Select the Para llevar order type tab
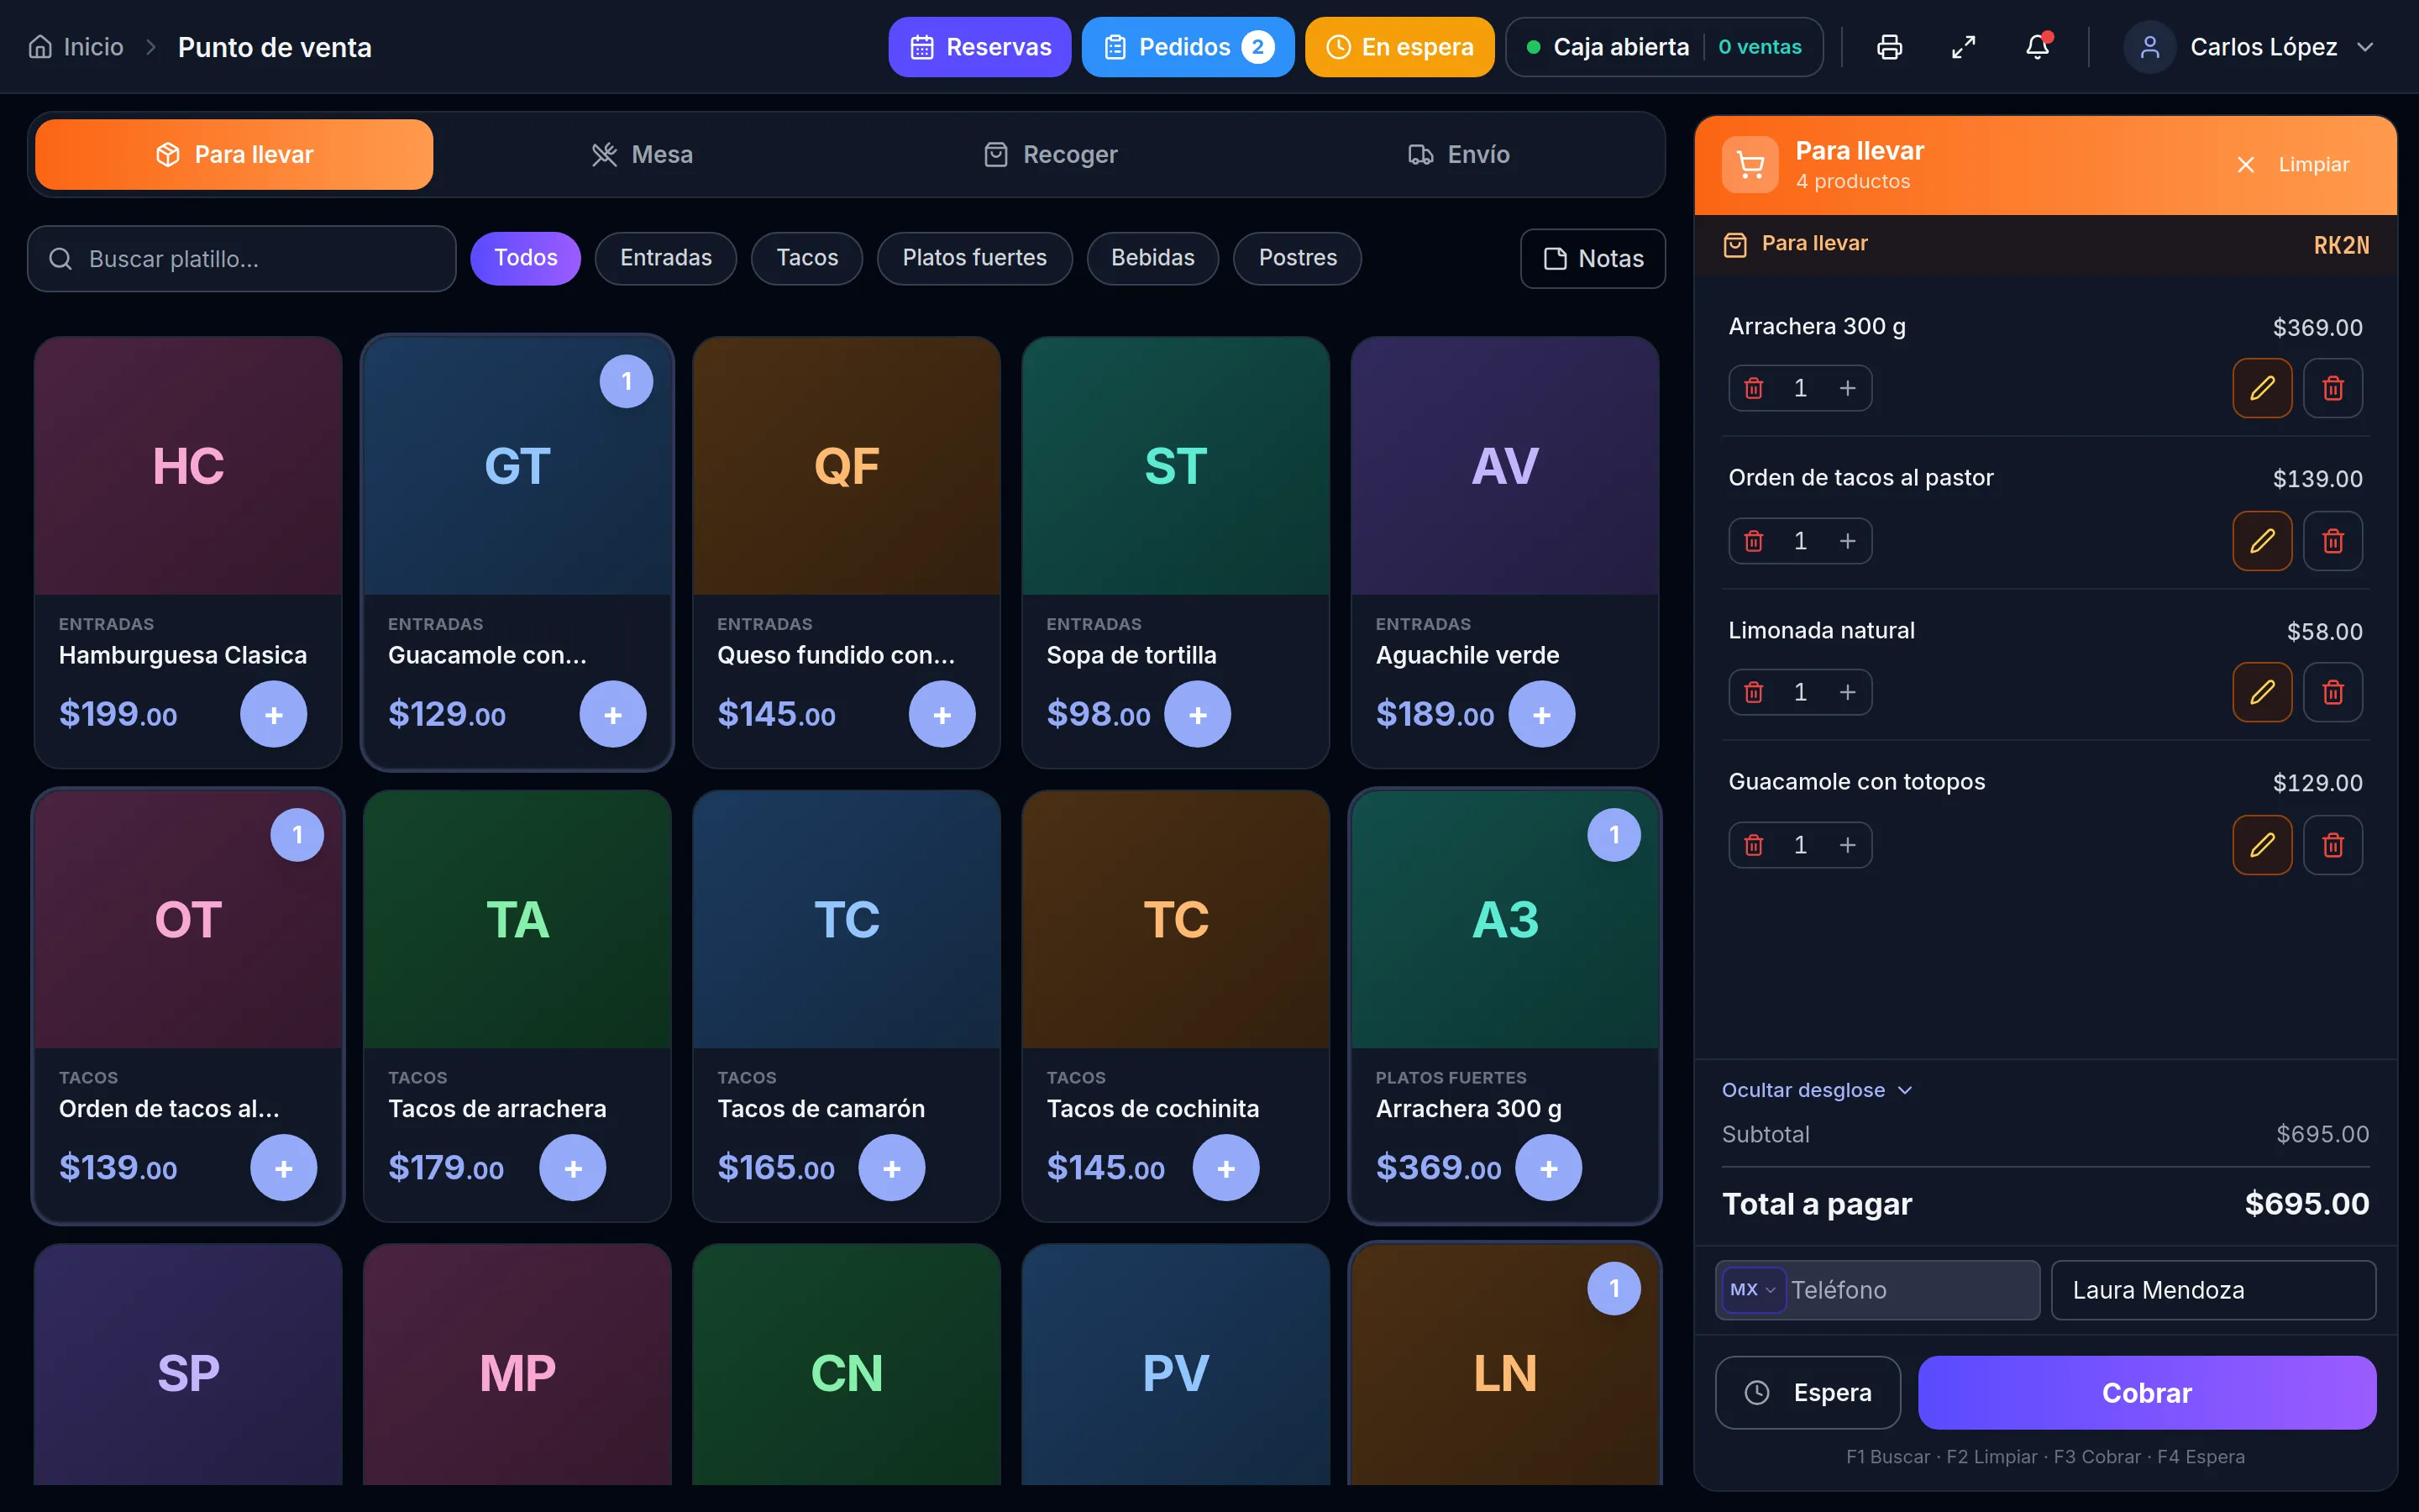 click(234, 155)
